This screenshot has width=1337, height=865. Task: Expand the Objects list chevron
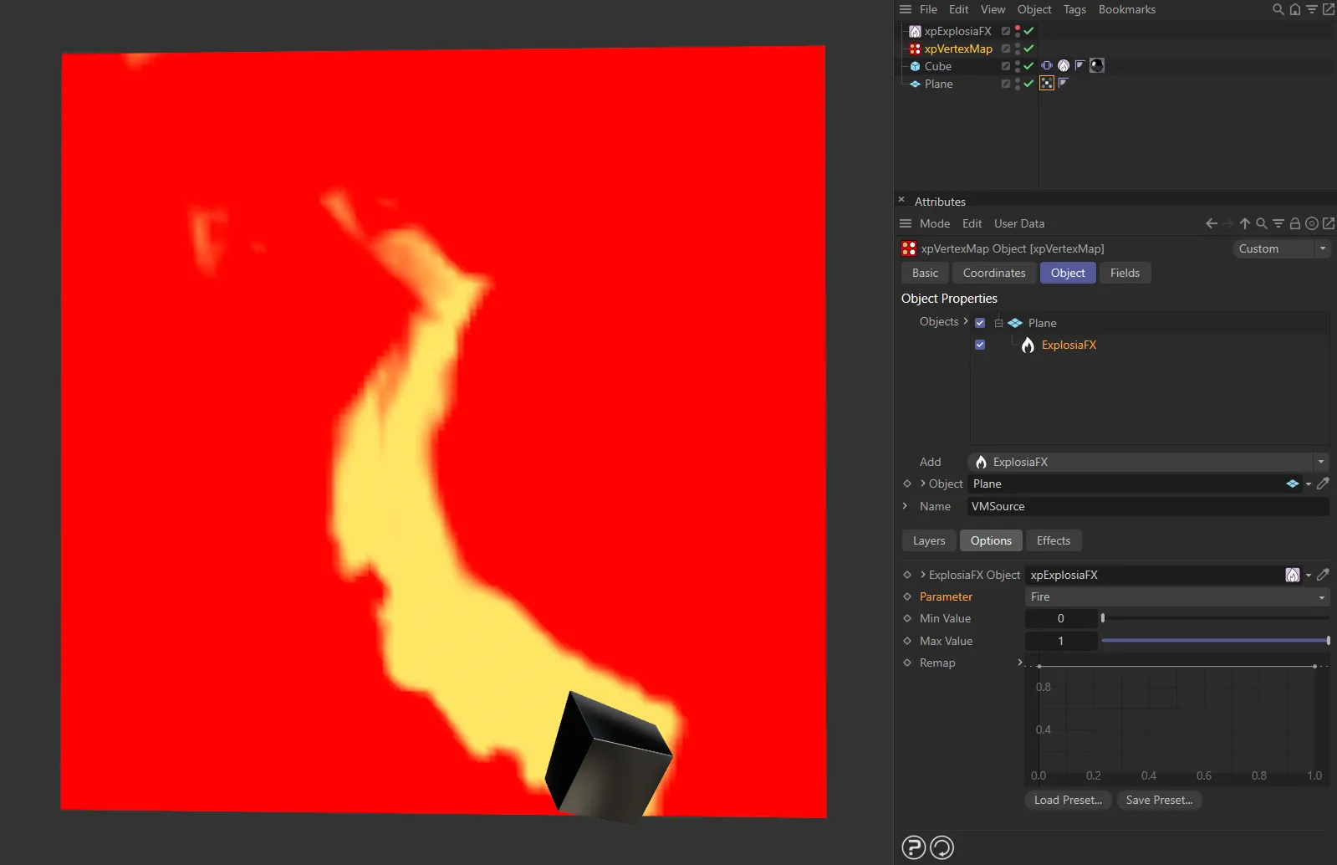[966, 321]
